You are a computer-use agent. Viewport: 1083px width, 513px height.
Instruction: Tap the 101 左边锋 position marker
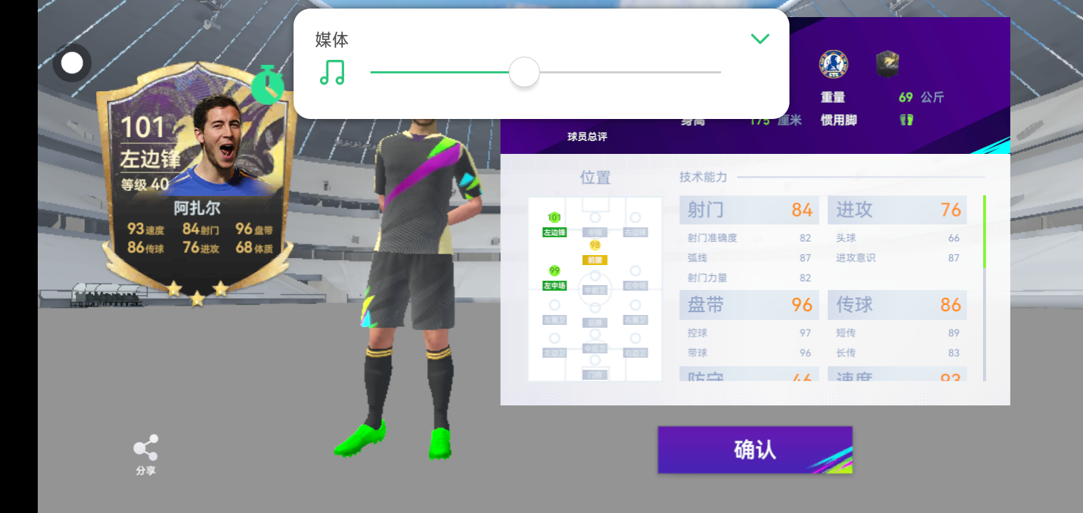click(554, 224)
